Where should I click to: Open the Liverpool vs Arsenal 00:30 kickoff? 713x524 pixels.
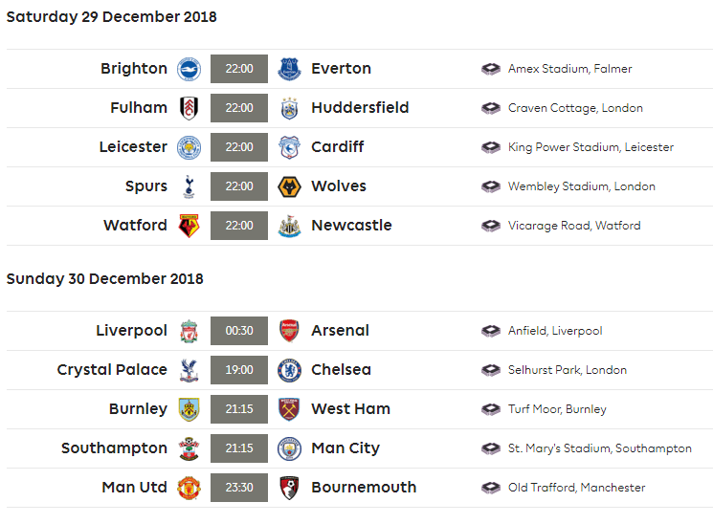(239, 331)
